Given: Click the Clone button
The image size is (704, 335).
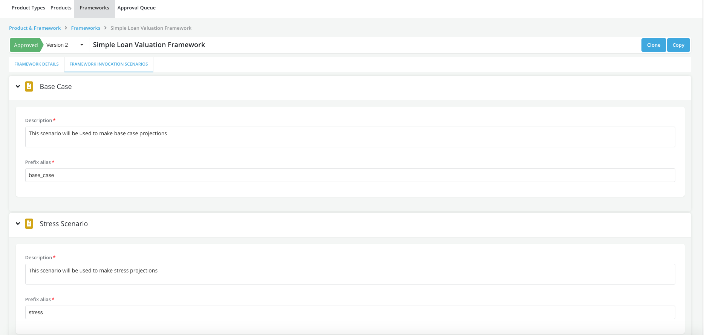Looking at the screenshot, I should [x=653, y=45].
